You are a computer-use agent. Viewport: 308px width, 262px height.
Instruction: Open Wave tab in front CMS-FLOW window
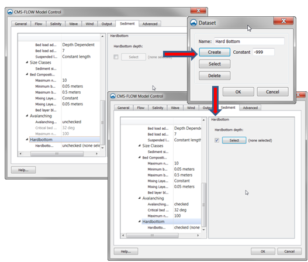point(175,108)
